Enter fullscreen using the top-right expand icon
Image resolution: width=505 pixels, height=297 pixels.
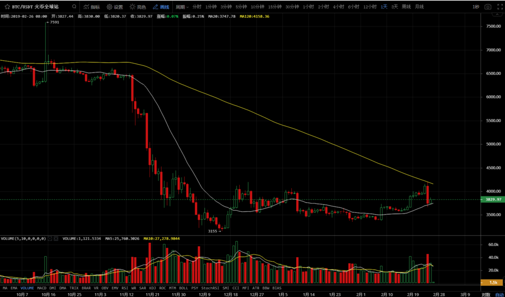(x=499, y=7)
